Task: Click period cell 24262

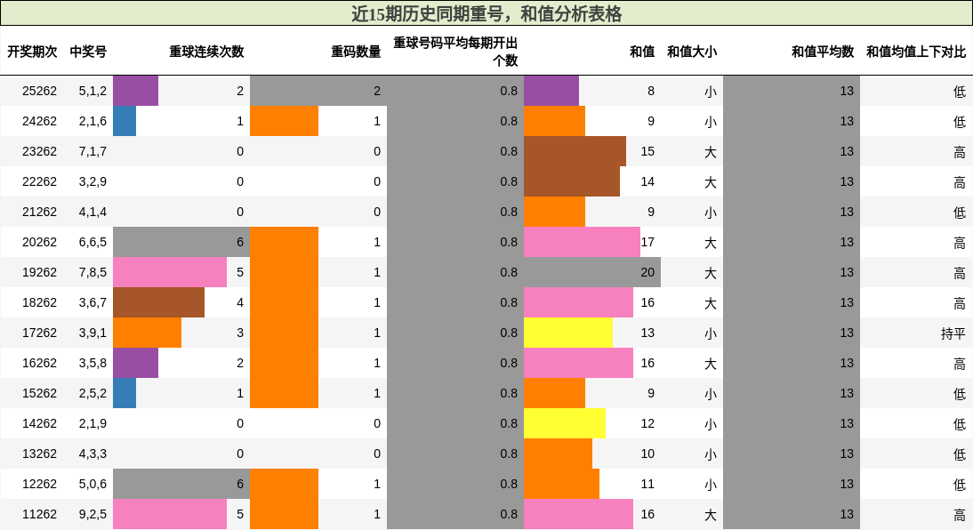Action: [x=39, y=121]
